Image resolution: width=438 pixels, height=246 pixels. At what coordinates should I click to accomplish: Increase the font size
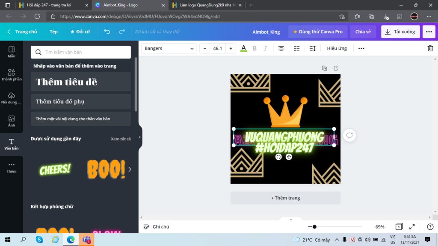coord(231,48)
